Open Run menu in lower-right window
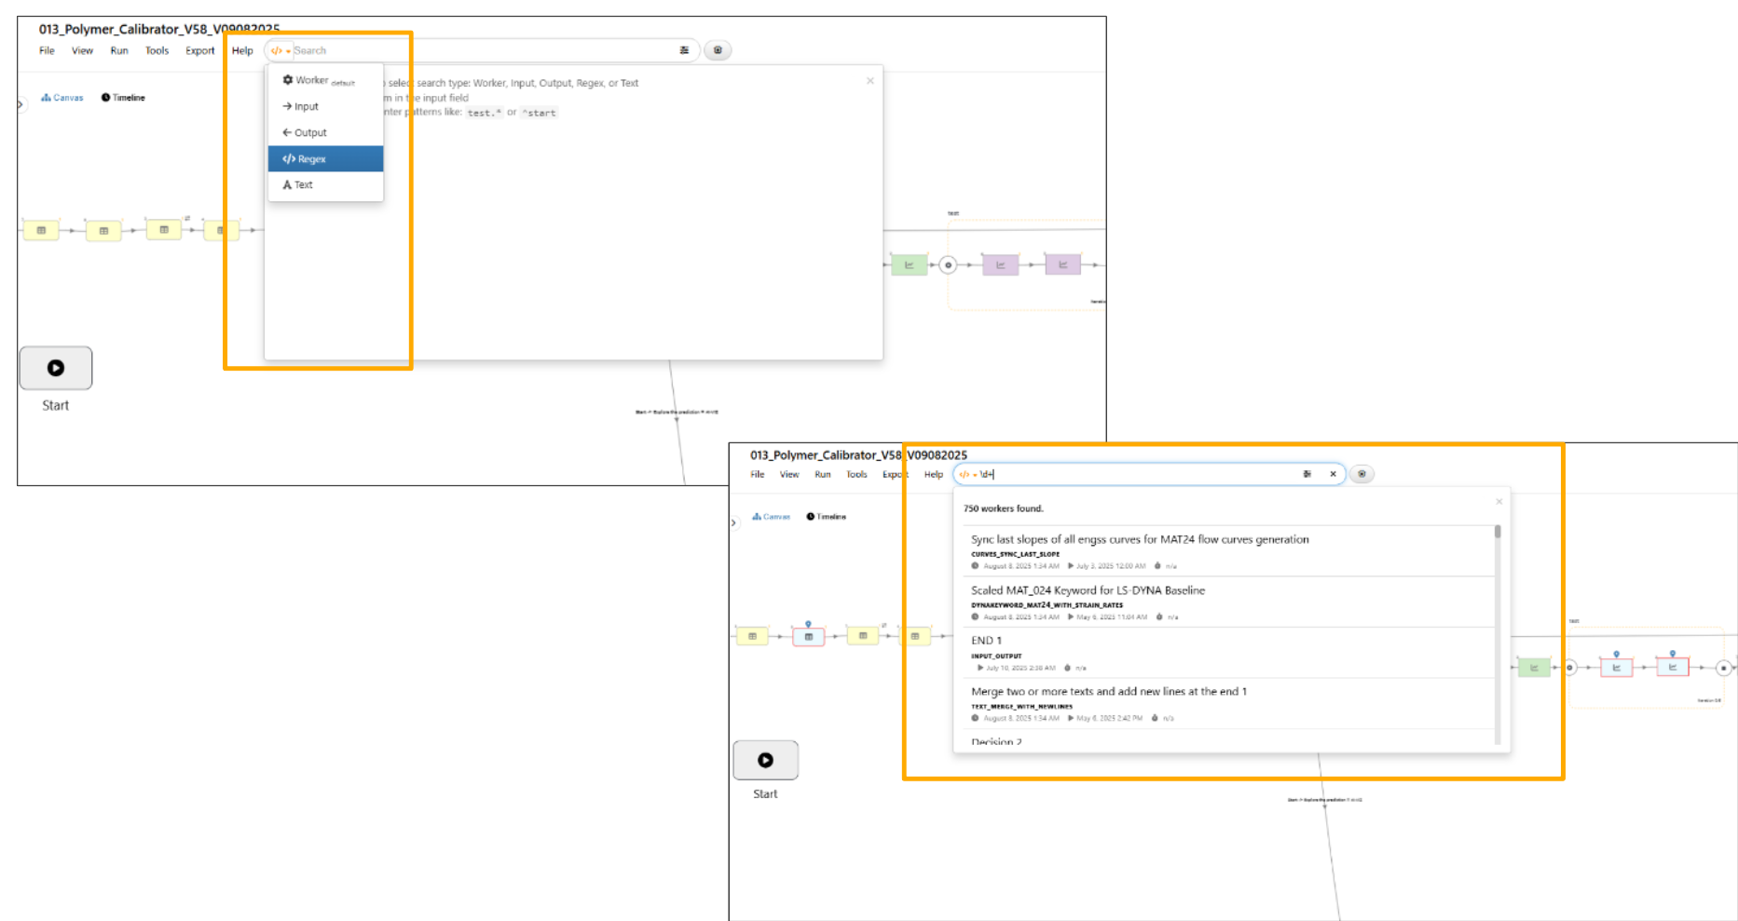The height and width of the screenshot is (921, 1738). pos(823,474)
